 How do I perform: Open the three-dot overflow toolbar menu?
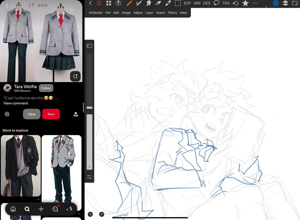[255, 3]
